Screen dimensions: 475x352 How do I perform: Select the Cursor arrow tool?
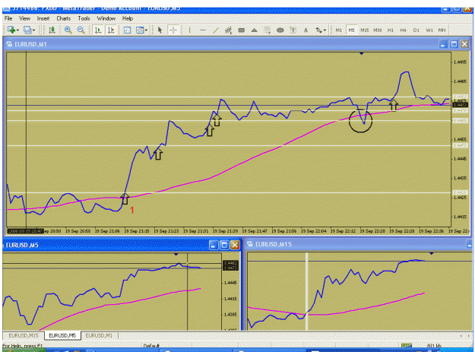(160, 30)
